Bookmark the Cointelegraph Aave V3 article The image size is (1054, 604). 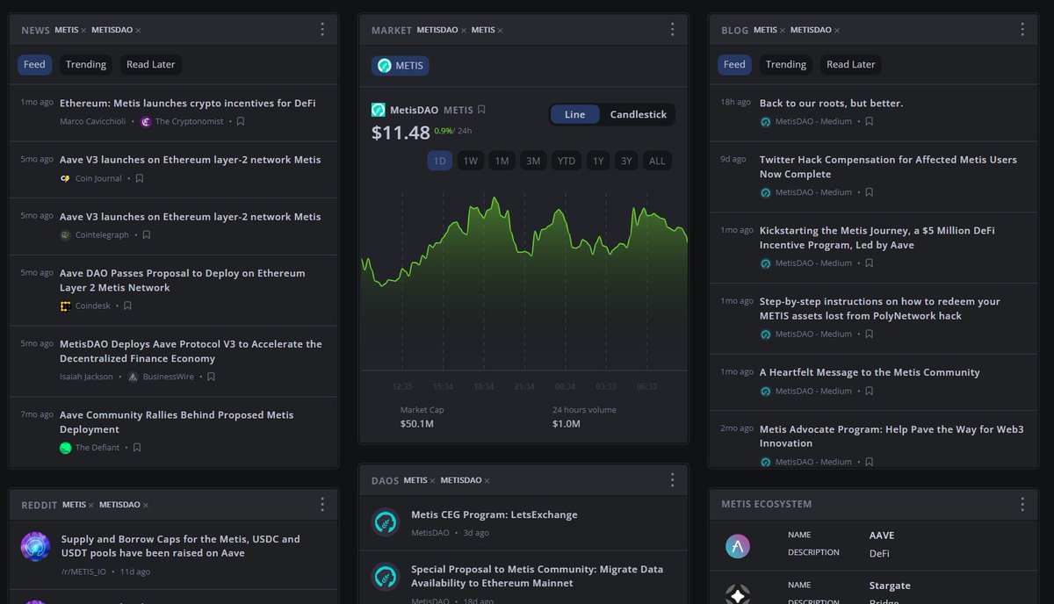(x=146, y=235)
